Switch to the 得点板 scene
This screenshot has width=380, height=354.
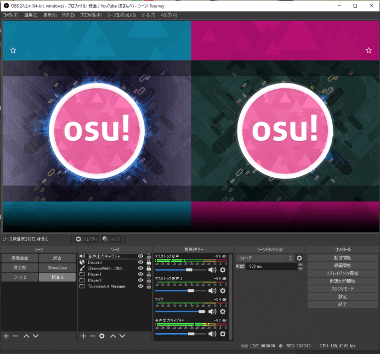20,267
